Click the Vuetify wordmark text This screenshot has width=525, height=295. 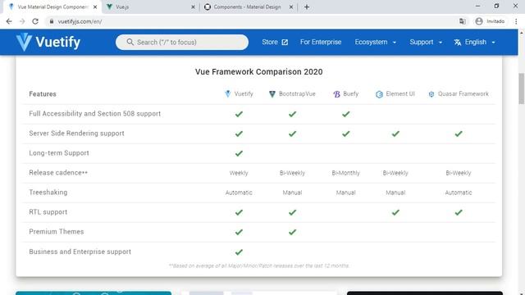(58, 42)
